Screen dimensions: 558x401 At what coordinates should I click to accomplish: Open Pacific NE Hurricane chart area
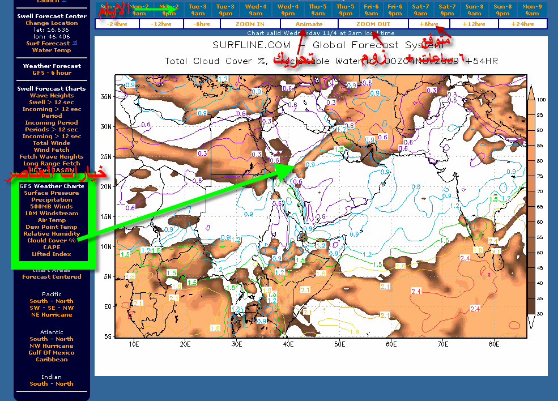pyautogui.click(x=52, y=314)
